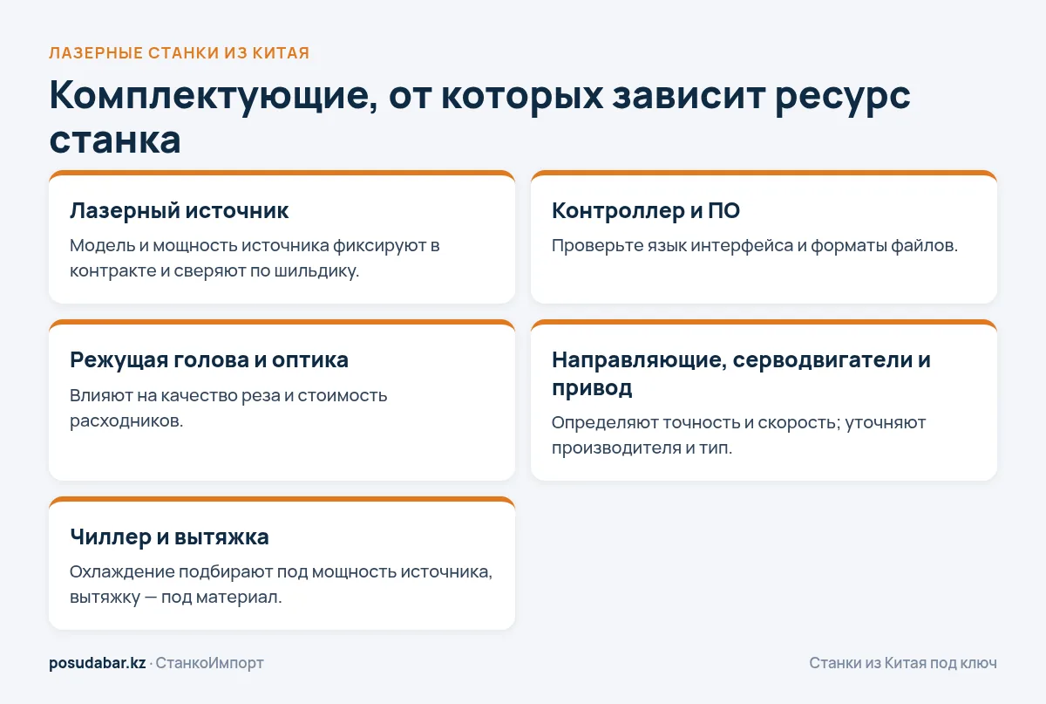
Task: Click the 'СтанкоИмпорт' footer text
Action: pos(209,663)
